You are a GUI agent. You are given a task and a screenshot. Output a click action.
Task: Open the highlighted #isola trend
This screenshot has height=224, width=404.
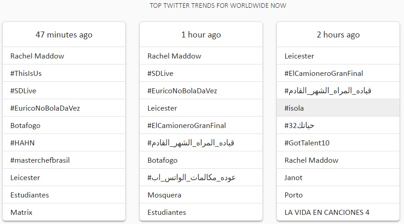click(294, 108)
